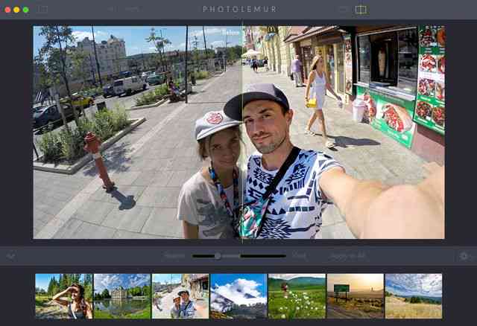
Task: Open settings via the gear icon
Action: tap(464, 257)
